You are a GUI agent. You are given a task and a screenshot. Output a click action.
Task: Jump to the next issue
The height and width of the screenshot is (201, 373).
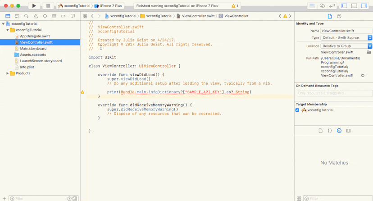pyautogui.click(x=290, y=16)
